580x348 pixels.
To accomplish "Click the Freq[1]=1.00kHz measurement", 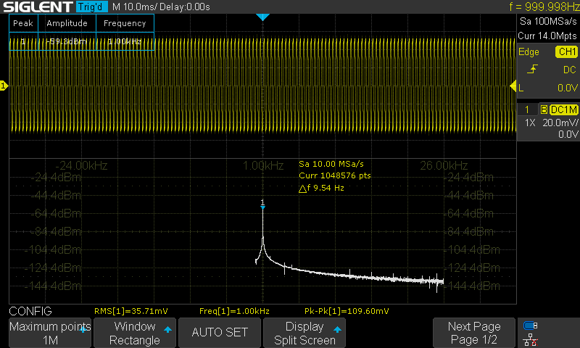I will 234,311.
